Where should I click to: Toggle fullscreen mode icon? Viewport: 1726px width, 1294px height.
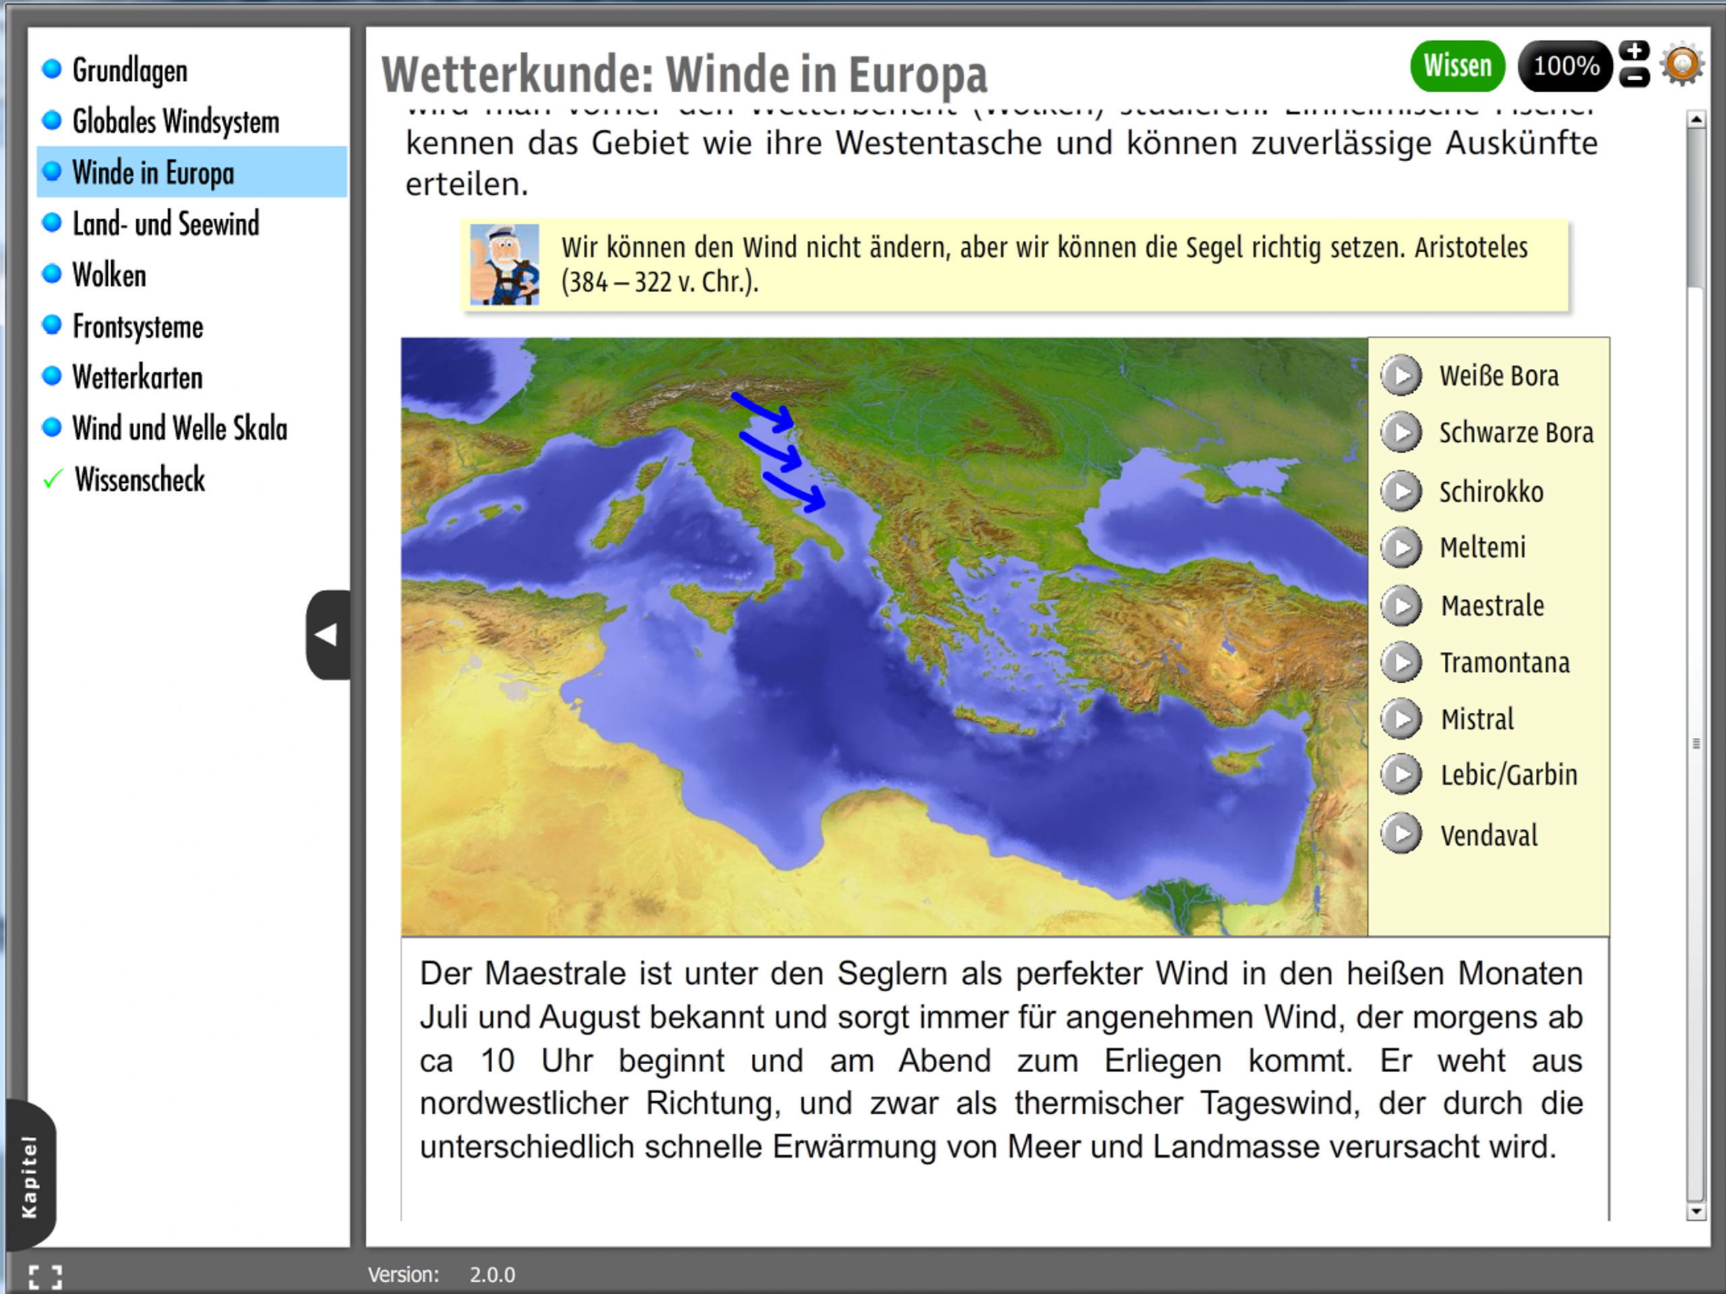(45, 1277)
